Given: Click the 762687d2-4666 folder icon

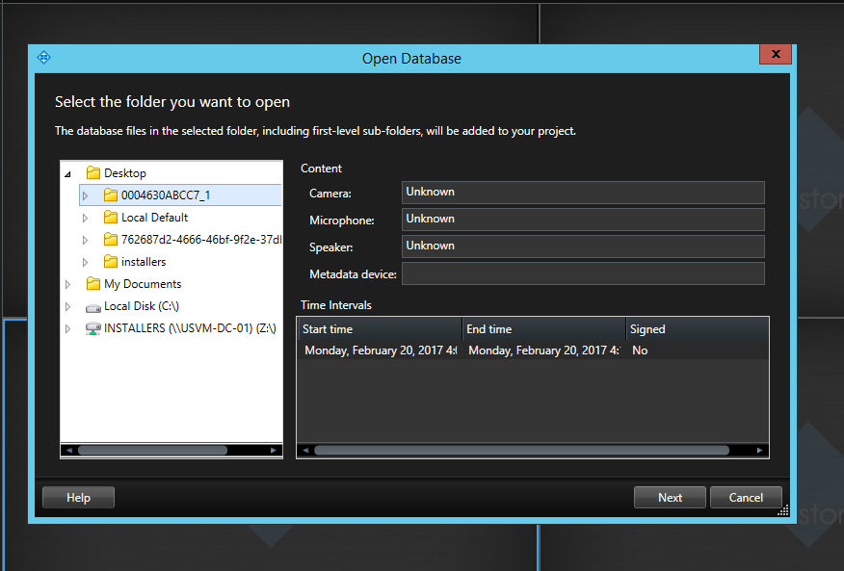Looking at the screenshot, I should pos(111,239).
